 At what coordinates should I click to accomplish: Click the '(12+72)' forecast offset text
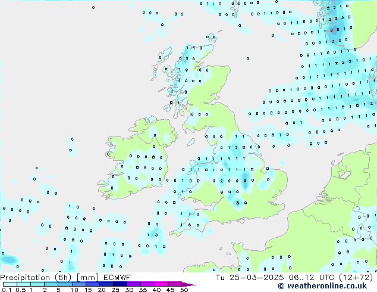[x=356, y=278]
